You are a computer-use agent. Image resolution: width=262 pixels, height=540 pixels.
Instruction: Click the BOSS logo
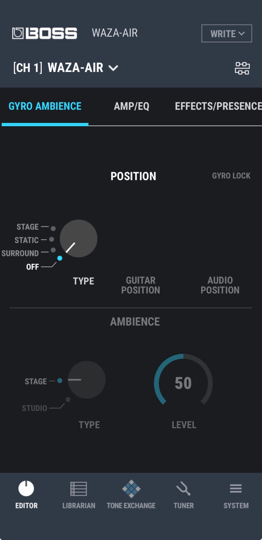[45, 33]
